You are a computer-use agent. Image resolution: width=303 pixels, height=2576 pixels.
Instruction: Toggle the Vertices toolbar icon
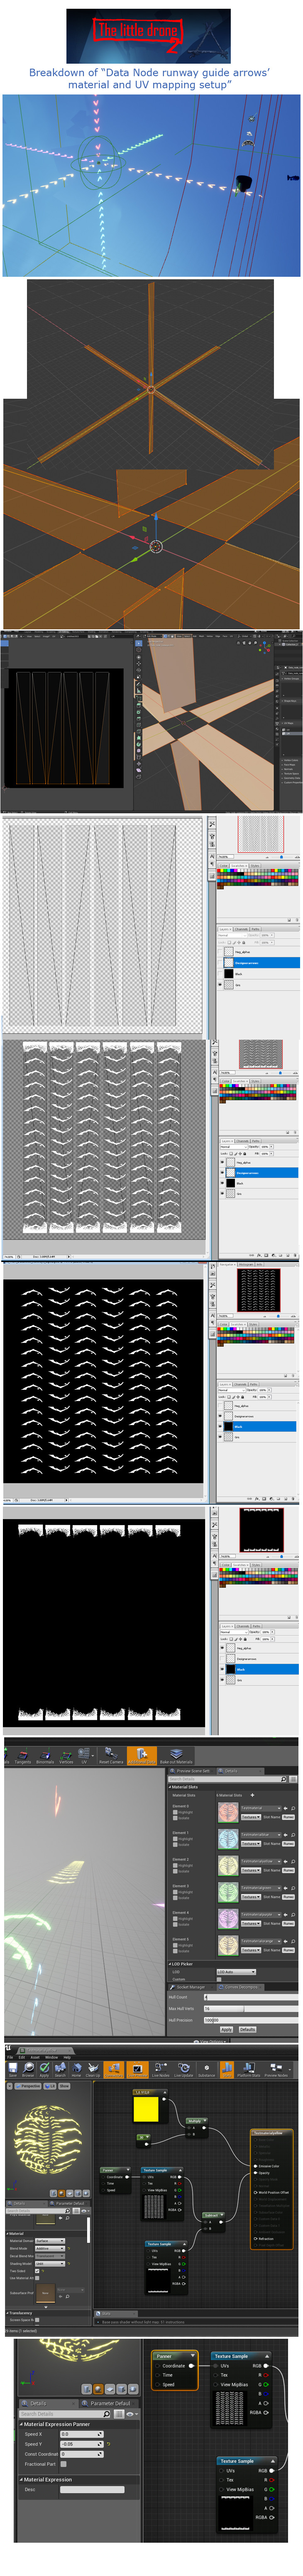tap(66, 1757)
